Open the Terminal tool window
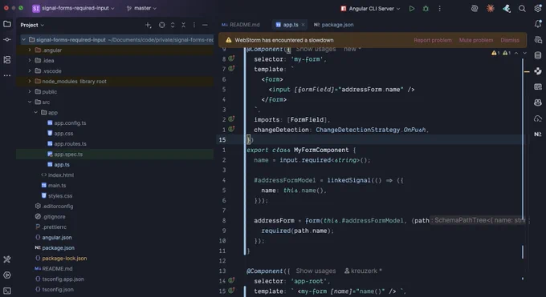This screenshot has width=546, height=297. pyautogui.click(x=7, y=291)
